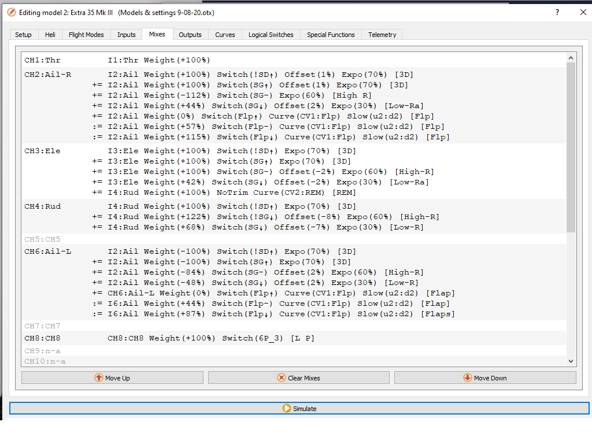
Task: Open the Outputs tab
Action: (x=190, y=34)
